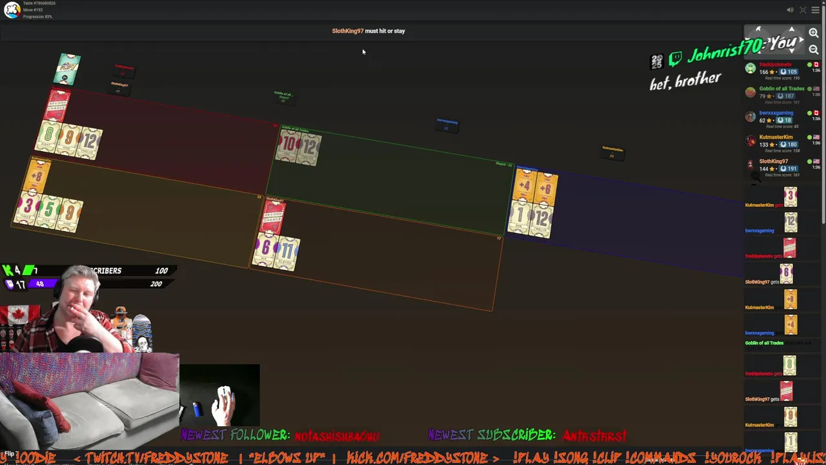Click freddystonetv's avatar in player panel

tap(750, 68)
